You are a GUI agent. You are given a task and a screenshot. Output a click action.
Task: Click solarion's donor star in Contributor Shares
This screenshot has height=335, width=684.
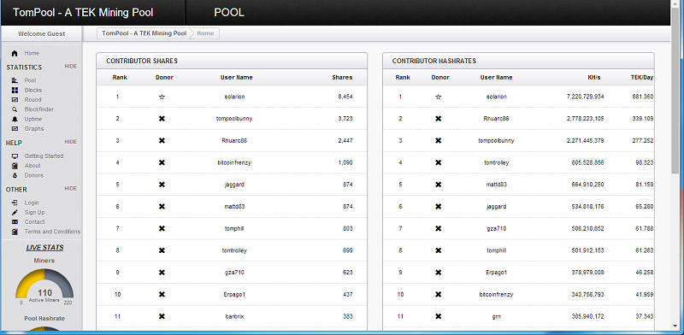tap(162, 97)
